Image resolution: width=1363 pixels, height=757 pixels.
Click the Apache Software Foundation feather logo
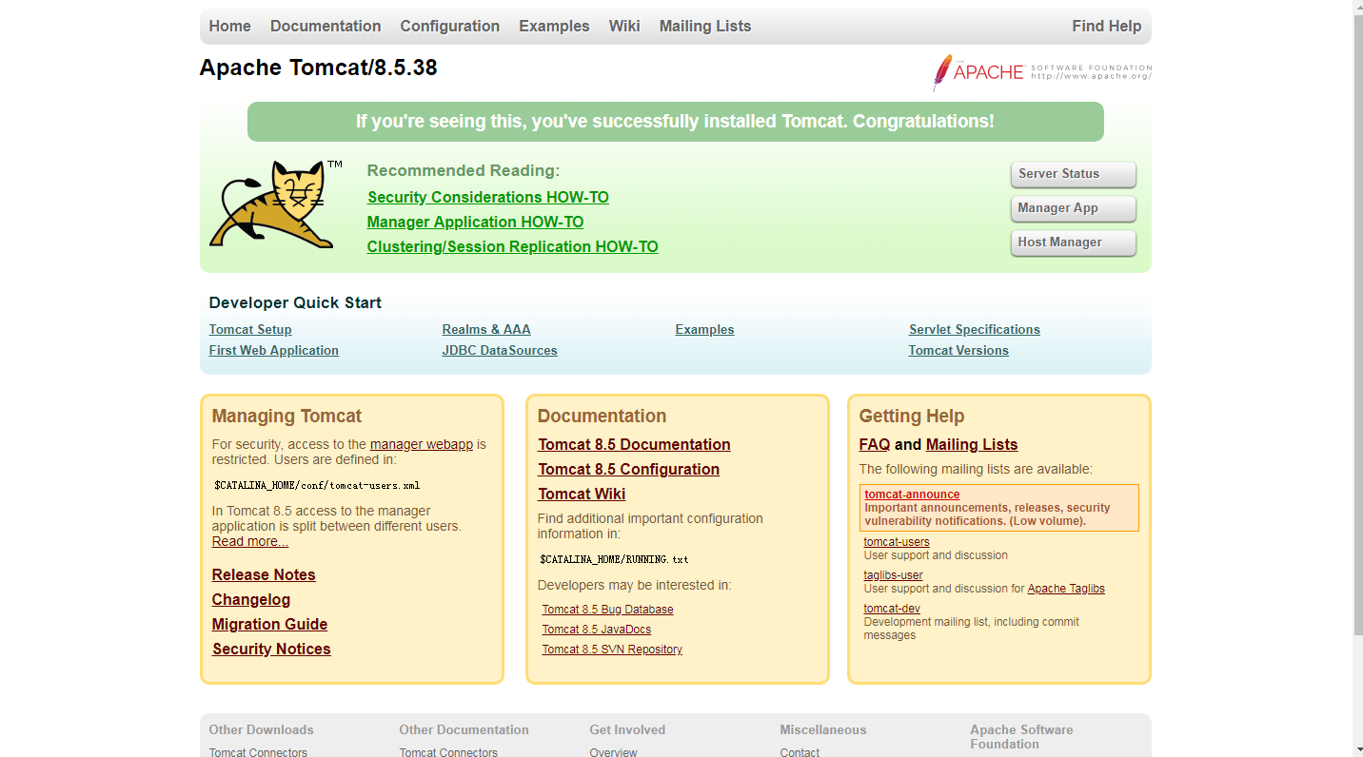(1042, 72)
